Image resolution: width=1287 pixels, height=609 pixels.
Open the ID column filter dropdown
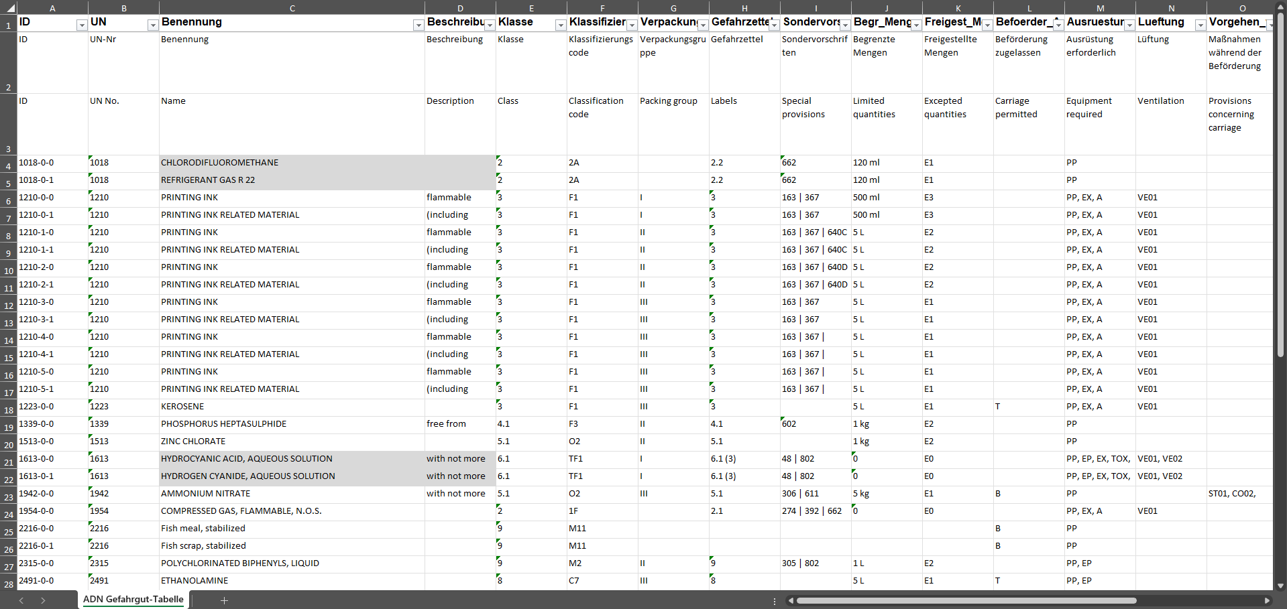[x=81, y=25]
